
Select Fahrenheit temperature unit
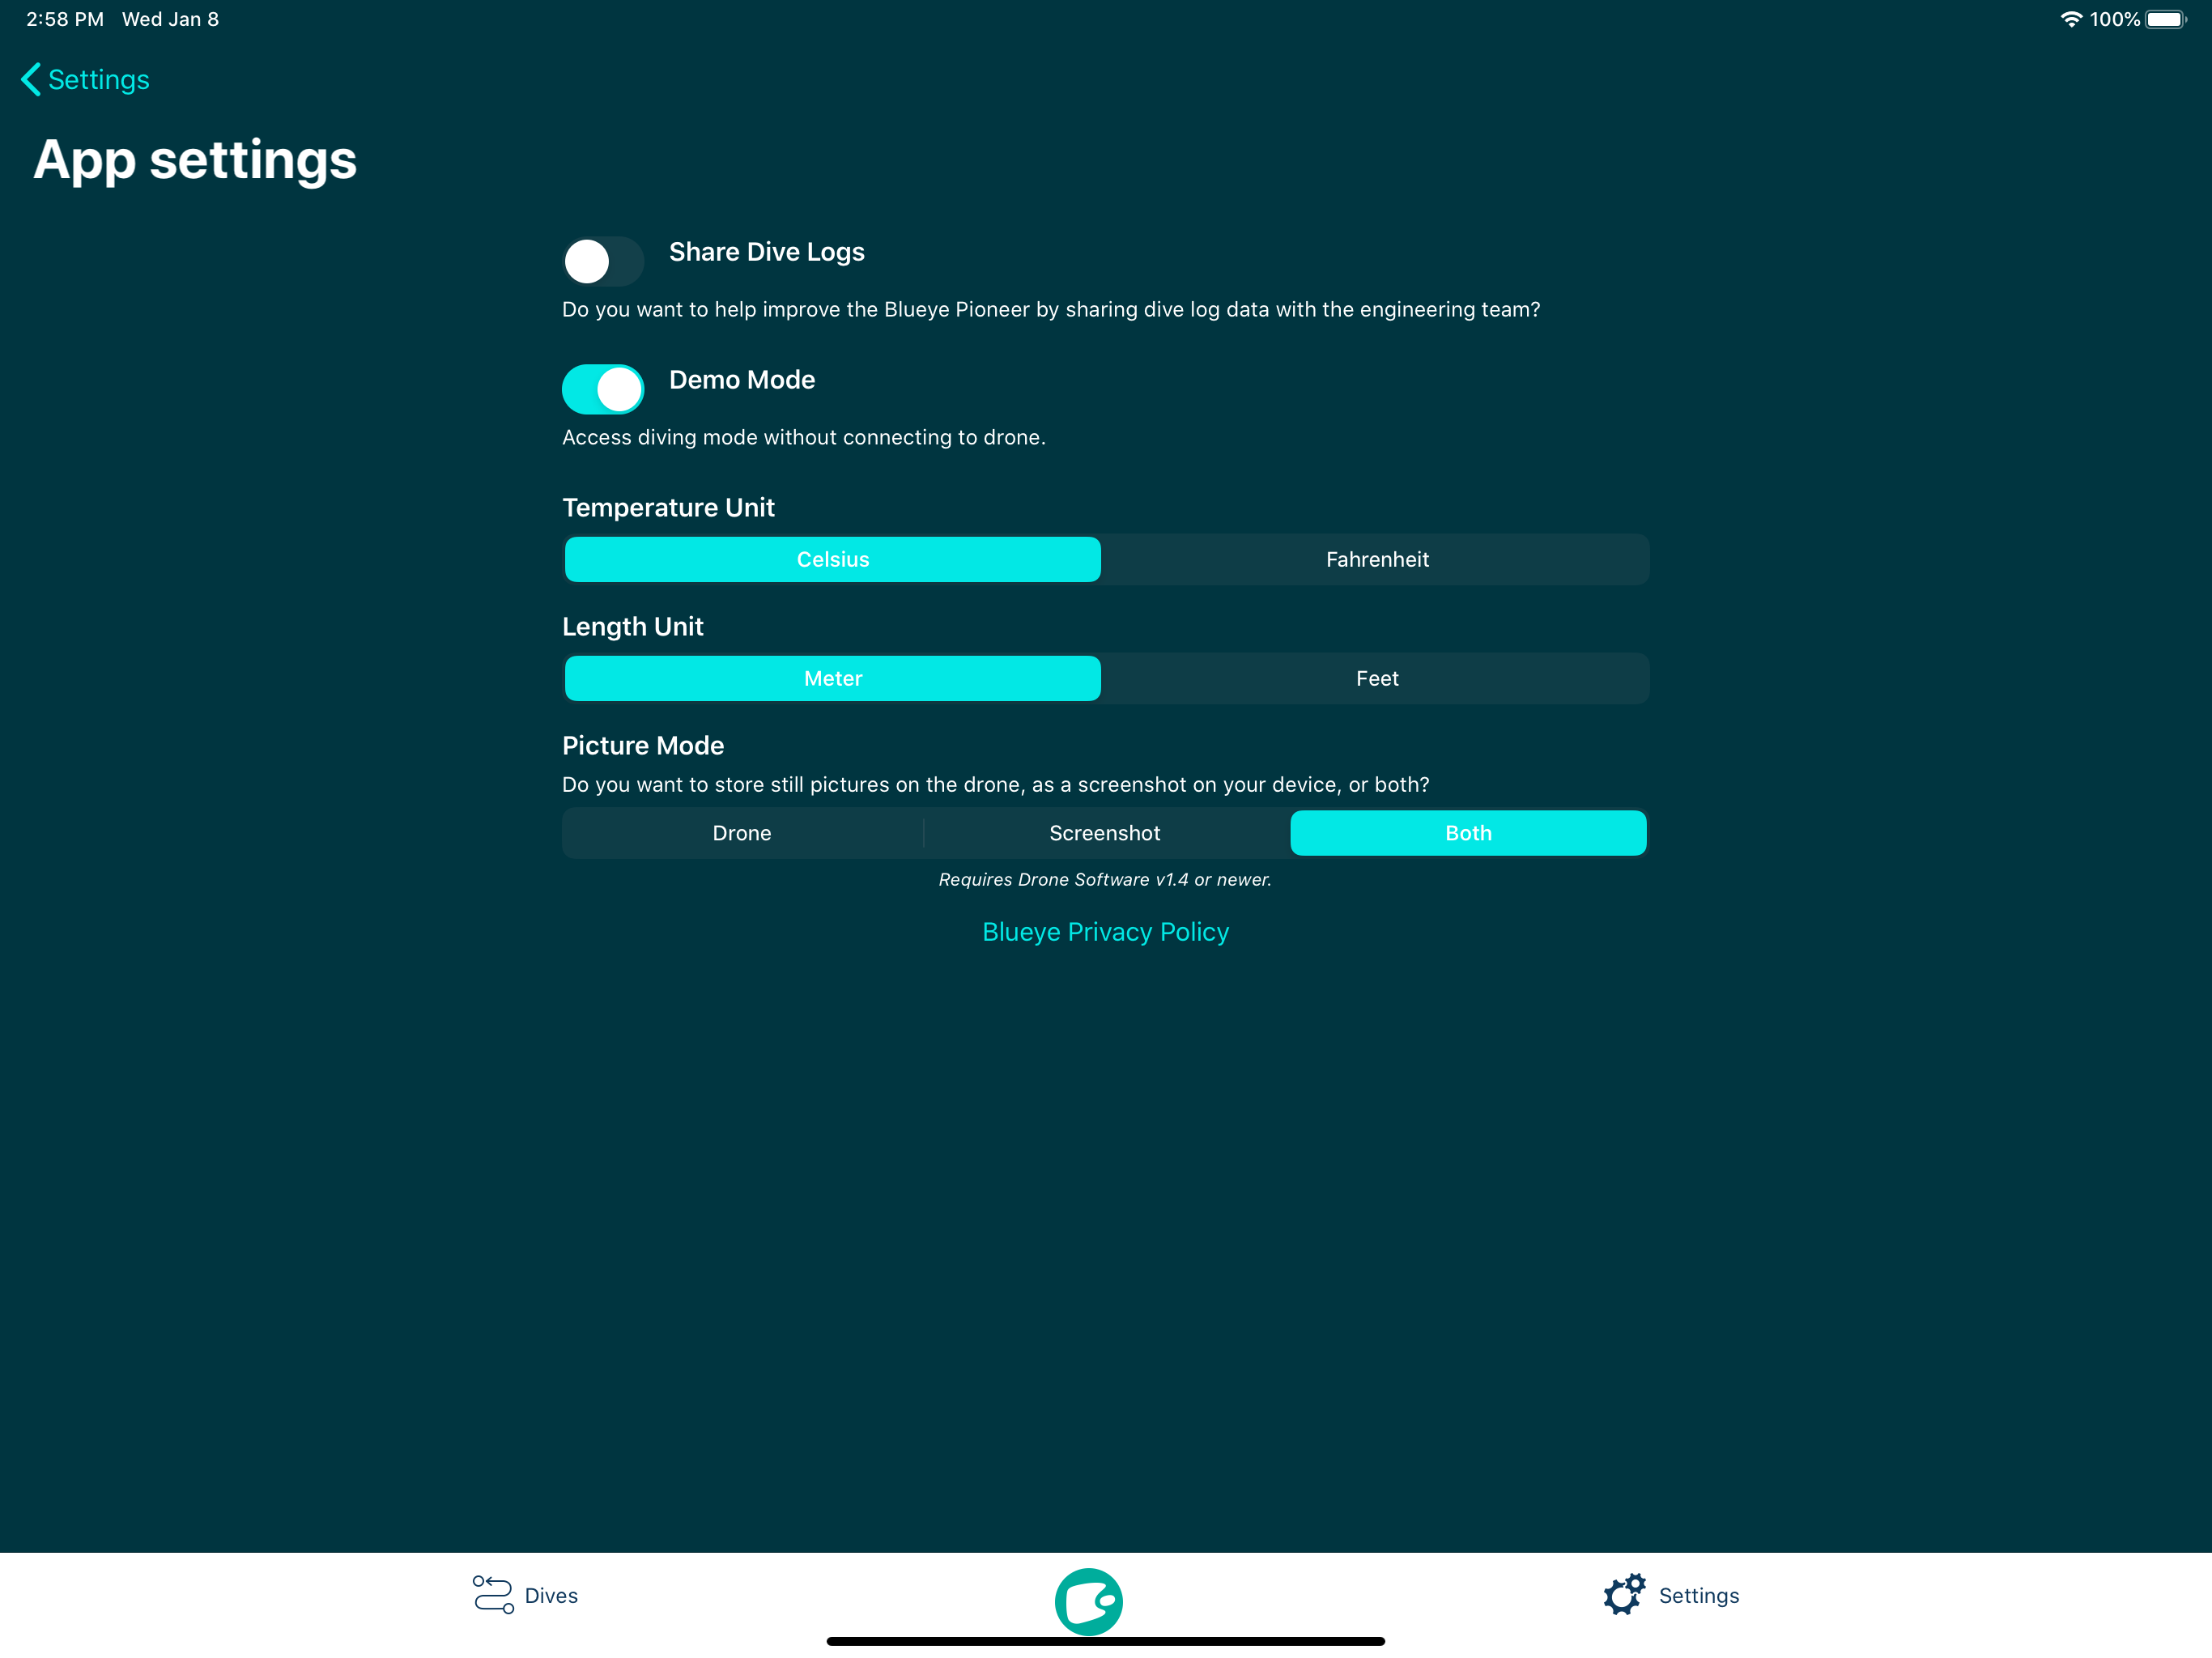[x=1376, y=559]
